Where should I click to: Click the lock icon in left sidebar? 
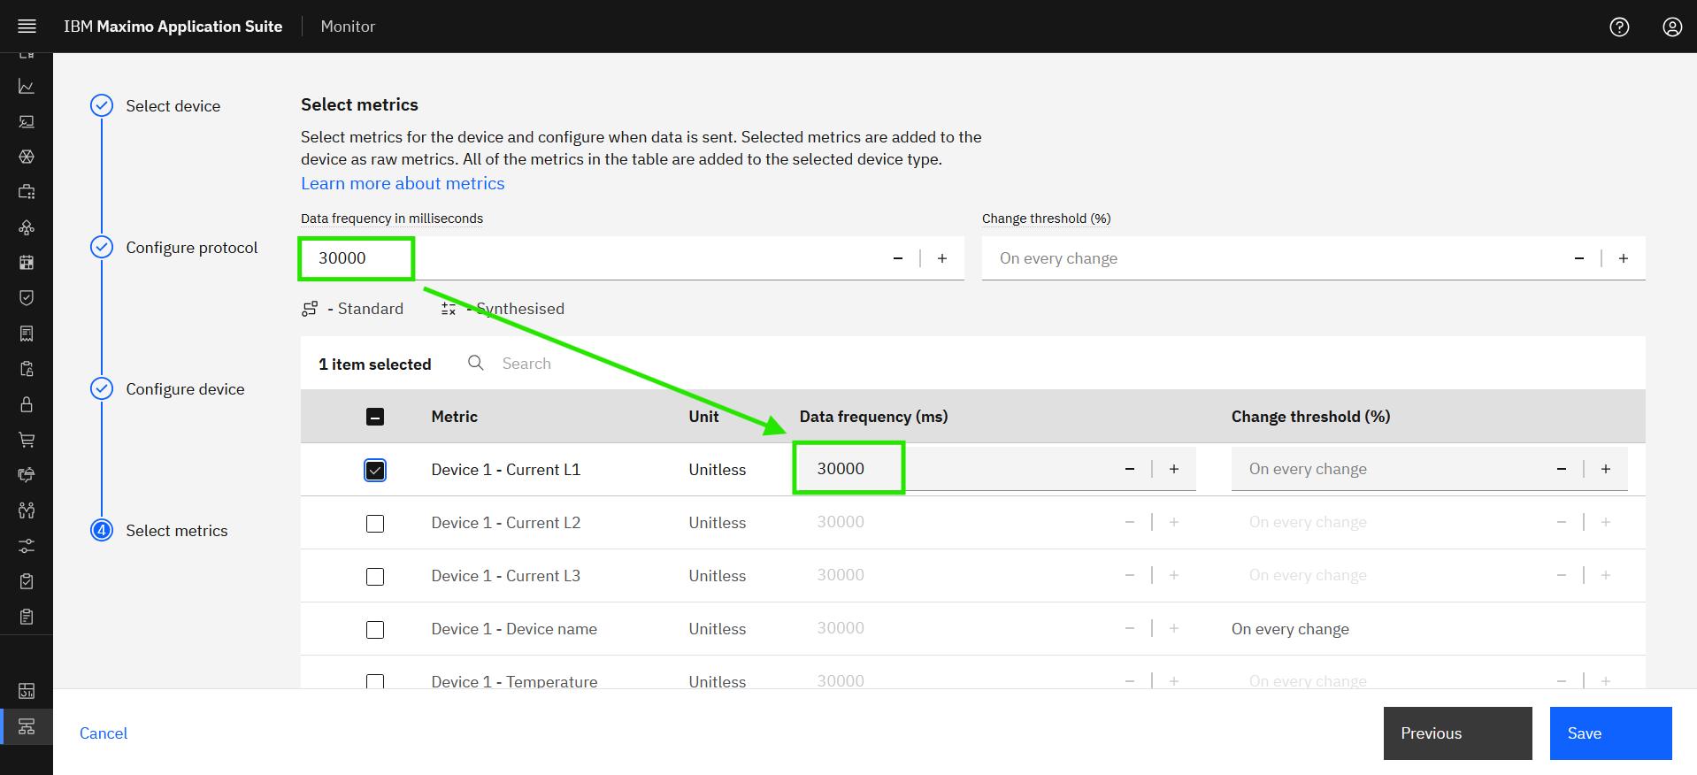click(27, 404)
